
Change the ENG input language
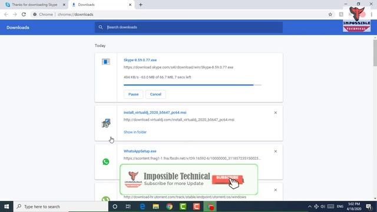click(x=340, y=207)
